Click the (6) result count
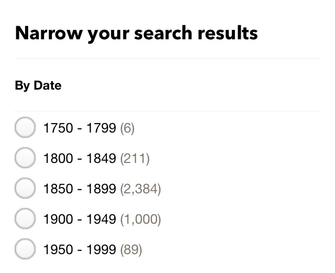The height and width of the screenshot is (273, 335). tap(127, 128)
